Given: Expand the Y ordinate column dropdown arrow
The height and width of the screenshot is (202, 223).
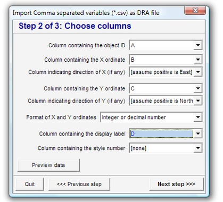Looking at the screenshot, I should tap(198, 88).
